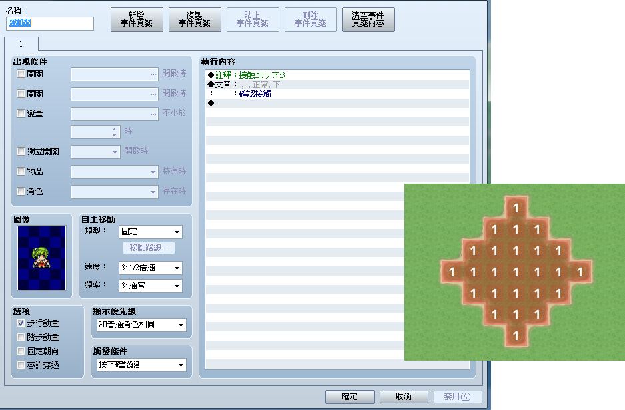Viewport: 625px width, 410px height.
Task: Open the 移動路線... route settings
Action: pos(149,248)
